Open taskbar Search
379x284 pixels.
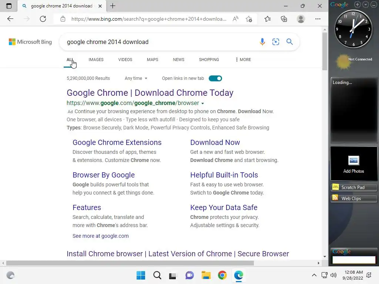(157, 275)
